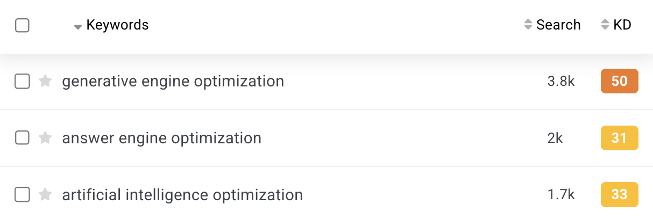This screenshot has width=653, height=219.
Task: Star the generative engine optimization keyword
Action: coord(46,82)
